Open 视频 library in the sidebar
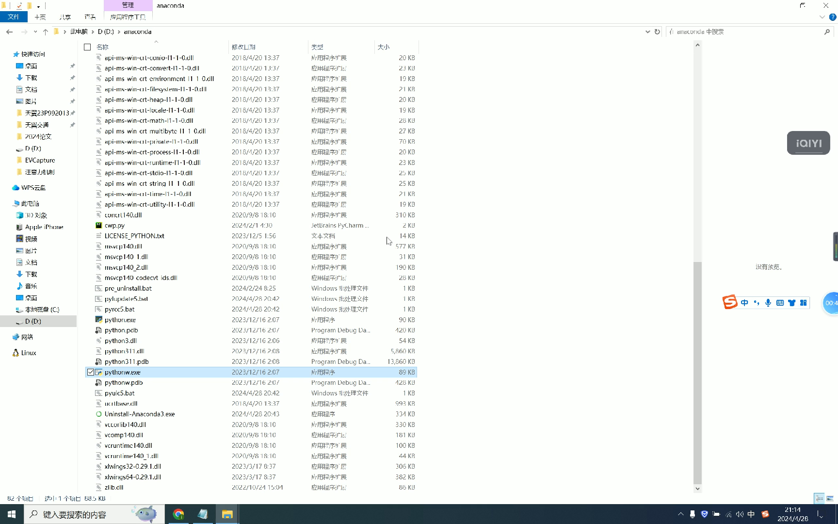Screen dimensions: 838x524 coord(27,239)
